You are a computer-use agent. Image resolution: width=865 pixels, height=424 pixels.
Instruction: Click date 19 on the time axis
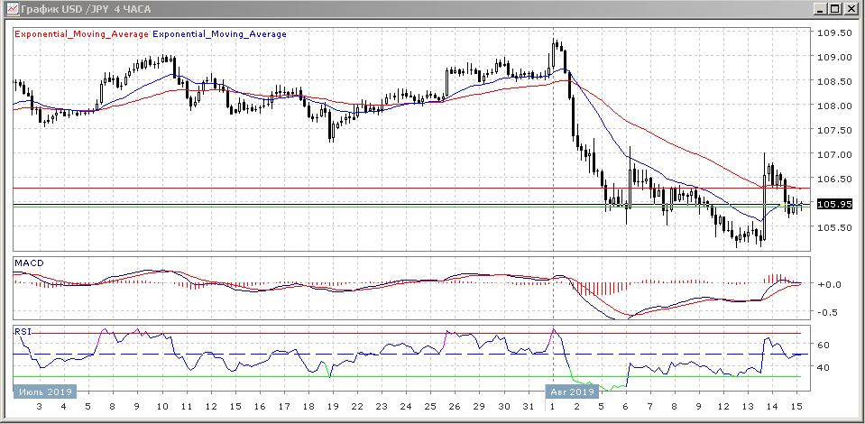(332, 408)
